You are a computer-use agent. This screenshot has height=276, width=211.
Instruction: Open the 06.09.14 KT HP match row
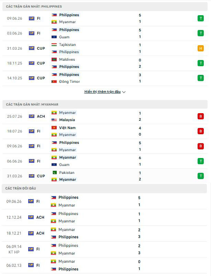(105, 249)
